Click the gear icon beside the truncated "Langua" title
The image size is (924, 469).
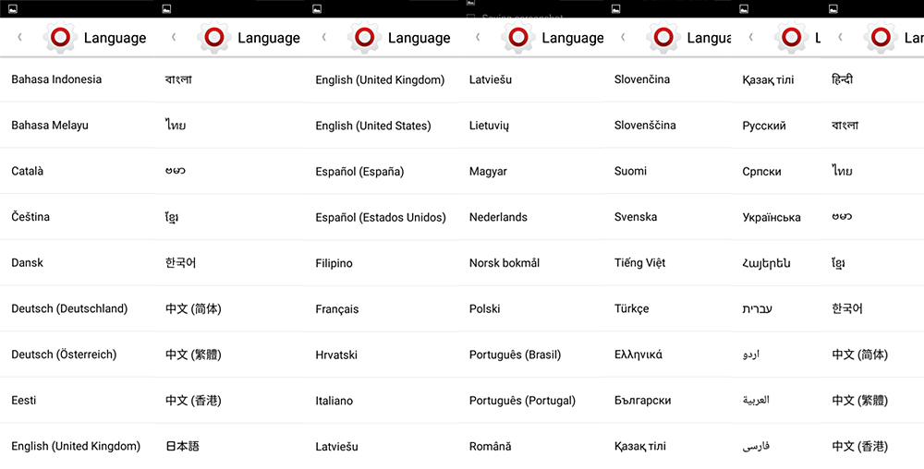[x=663, y=38]
